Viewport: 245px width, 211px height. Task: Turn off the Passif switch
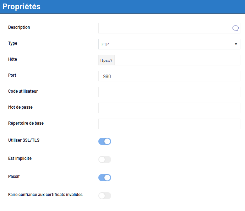[x=105, y=178]
